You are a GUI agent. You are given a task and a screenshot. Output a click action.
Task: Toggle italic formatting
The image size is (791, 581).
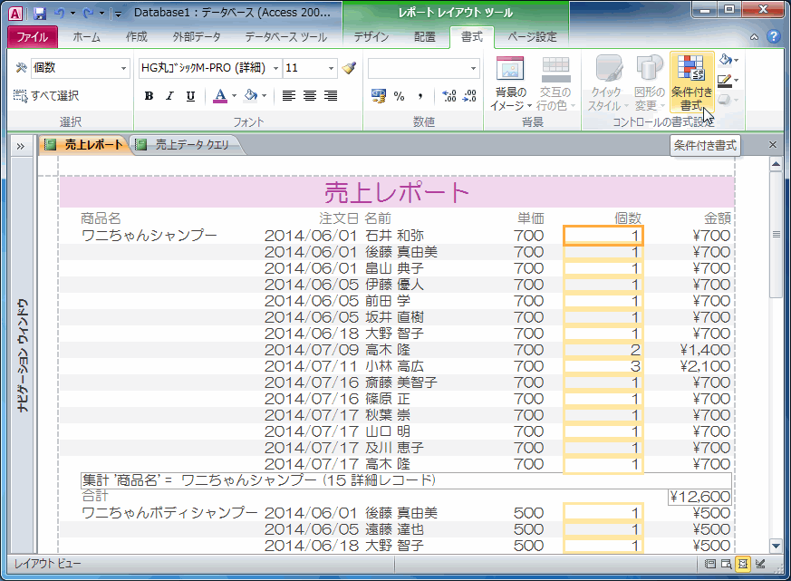coord(169,96)
